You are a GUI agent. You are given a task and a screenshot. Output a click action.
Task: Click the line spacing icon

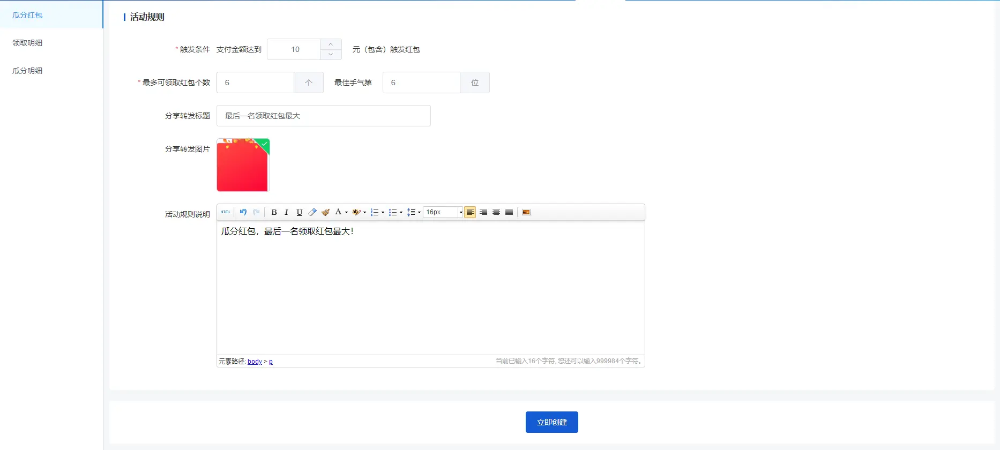tap(411, 212)
